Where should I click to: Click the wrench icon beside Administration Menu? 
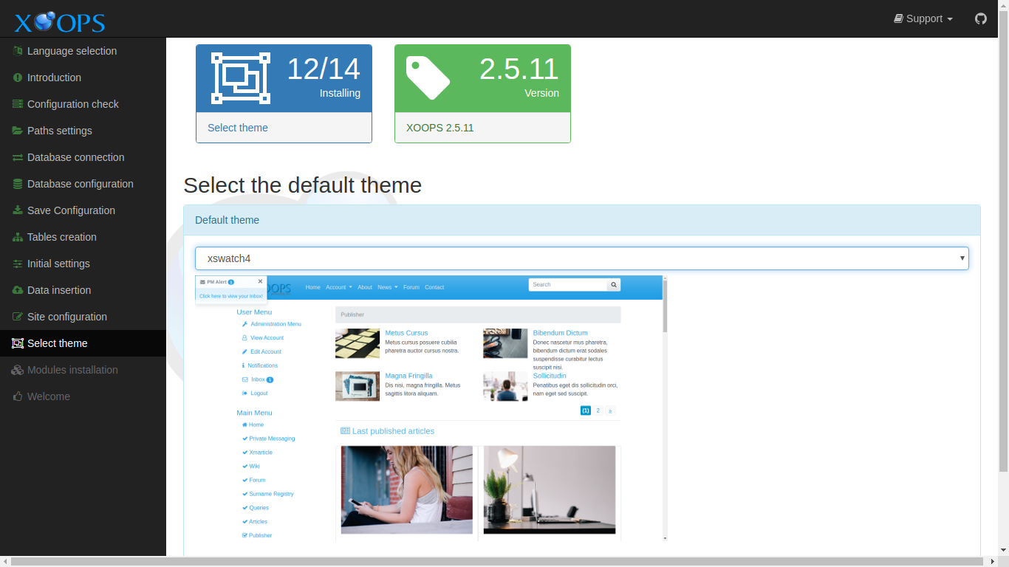tap(244, 323)
